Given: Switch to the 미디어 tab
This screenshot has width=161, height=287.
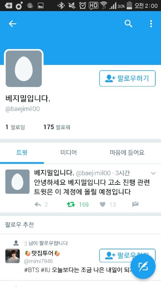Looking at the screenshot, I should pos(68,152).
